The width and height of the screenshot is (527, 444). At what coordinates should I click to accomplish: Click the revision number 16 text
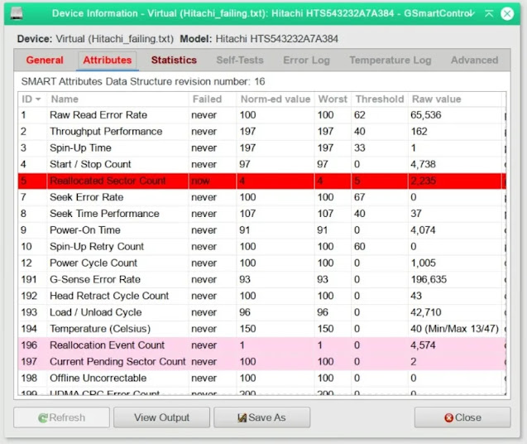[x=260, y=81]
